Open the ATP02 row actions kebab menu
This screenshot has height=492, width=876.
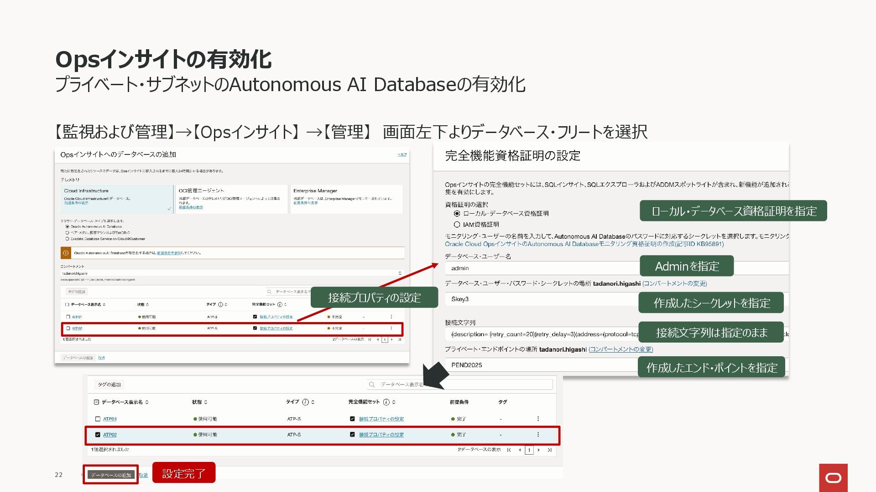538,435
